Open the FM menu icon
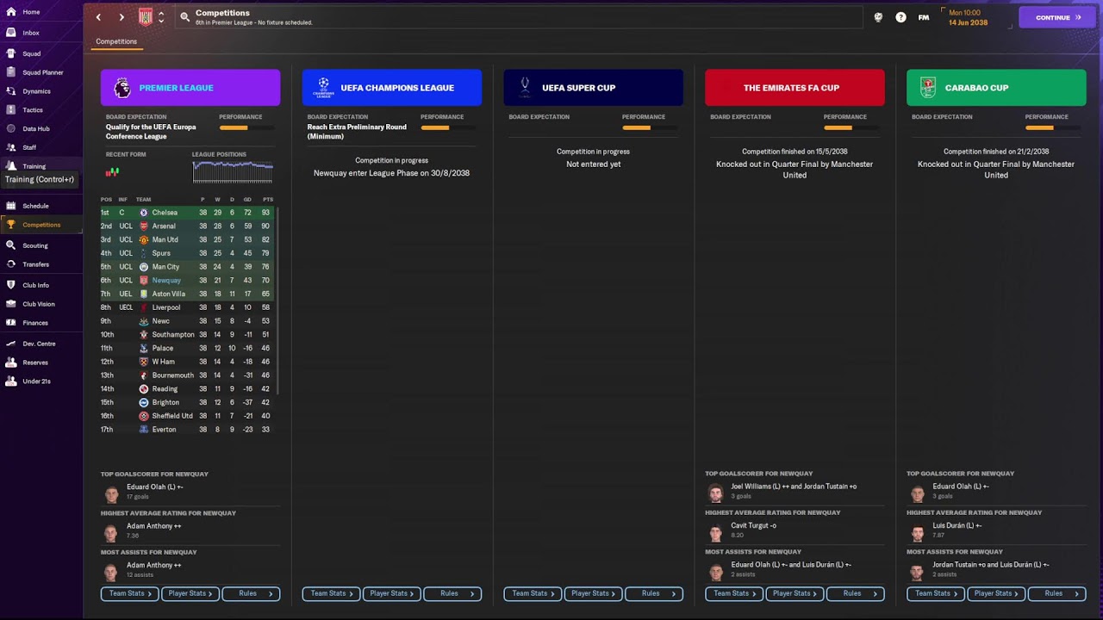This screenshot has height=620, width=1103. [924, 17]
